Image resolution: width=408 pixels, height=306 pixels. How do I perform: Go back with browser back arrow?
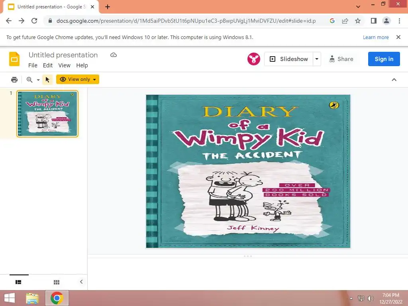point(9,21)
